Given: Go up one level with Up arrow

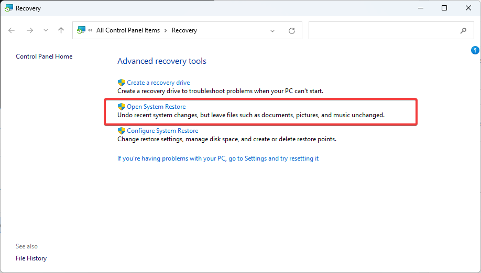Looking at the screenshot, I should [x=61, y=30].
